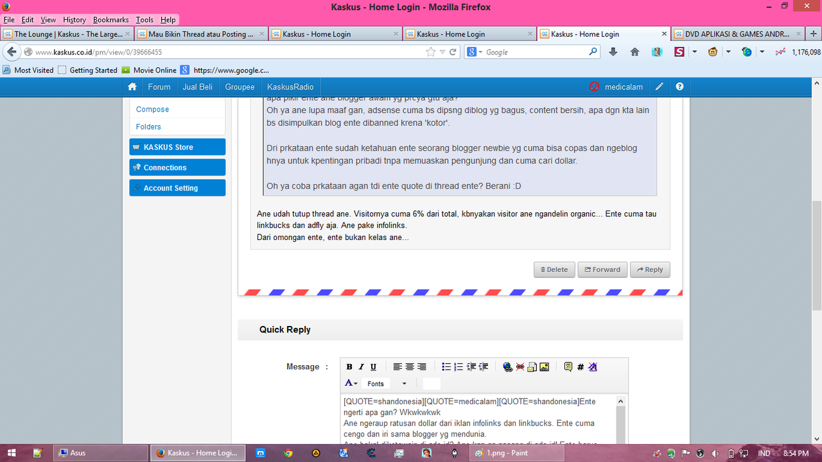This screenshot has width=822, height=462.
Task: Apply underline formatting in message editor
Action: click(374, 367)
